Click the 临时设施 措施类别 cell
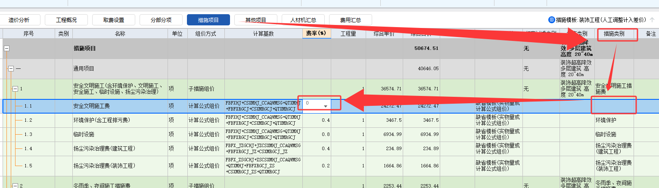 [x=614, y=135]
